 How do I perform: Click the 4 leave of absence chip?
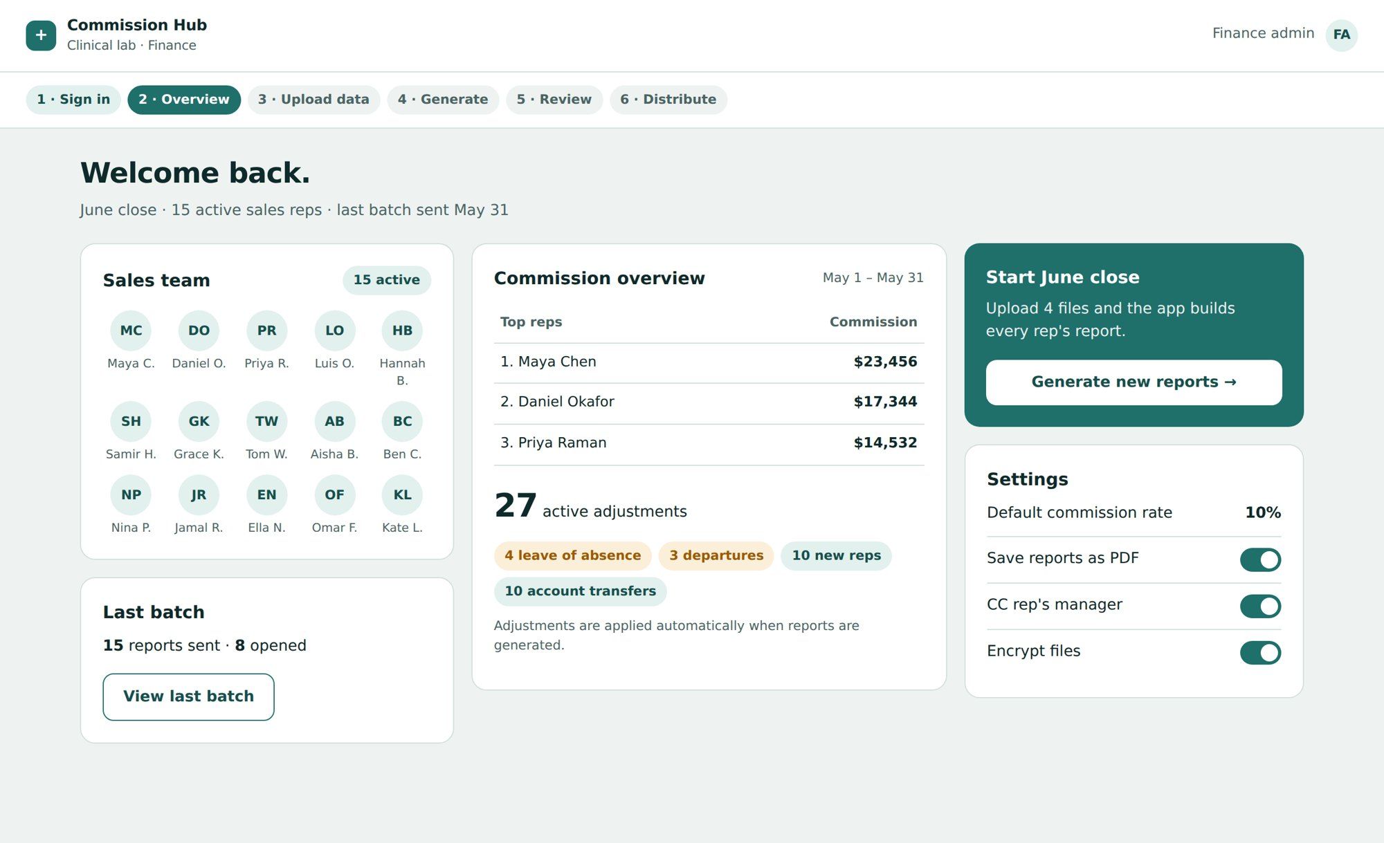coord(572,555)
